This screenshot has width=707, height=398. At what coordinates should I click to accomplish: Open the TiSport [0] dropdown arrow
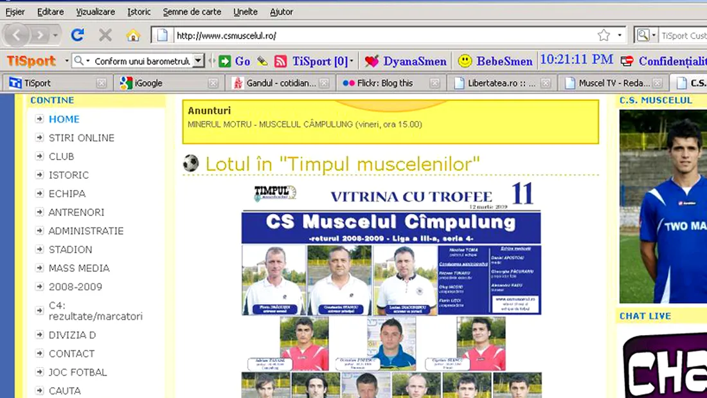coord(352,61)
